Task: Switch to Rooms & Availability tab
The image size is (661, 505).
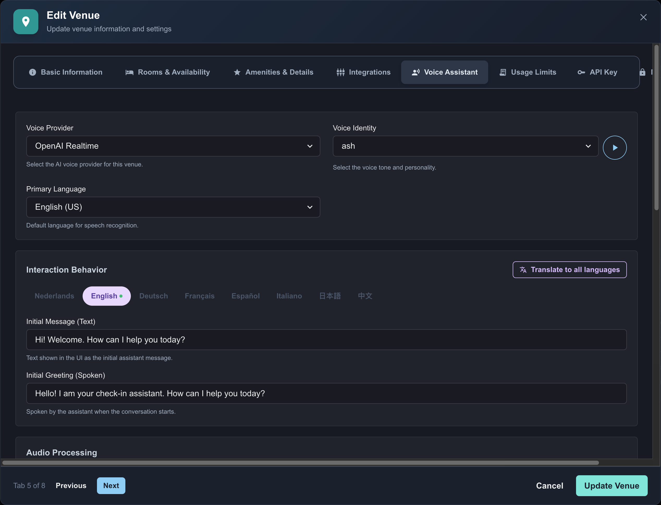Action: pos(168,72)
